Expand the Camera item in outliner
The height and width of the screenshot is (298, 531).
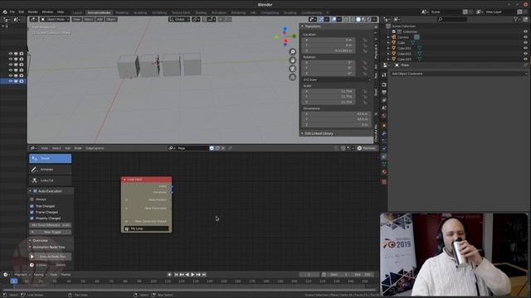[389, 37]
